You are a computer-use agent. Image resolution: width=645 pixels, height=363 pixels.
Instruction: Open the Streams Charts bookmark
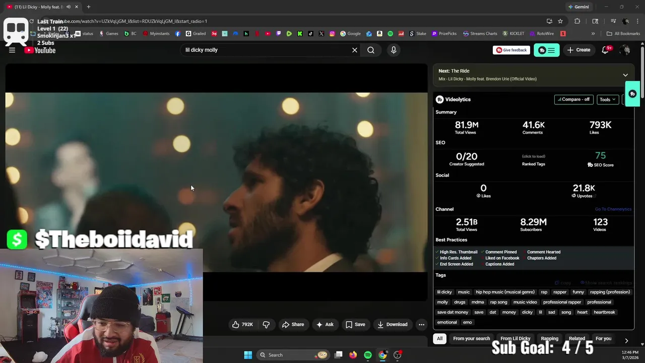coord(480,34)
